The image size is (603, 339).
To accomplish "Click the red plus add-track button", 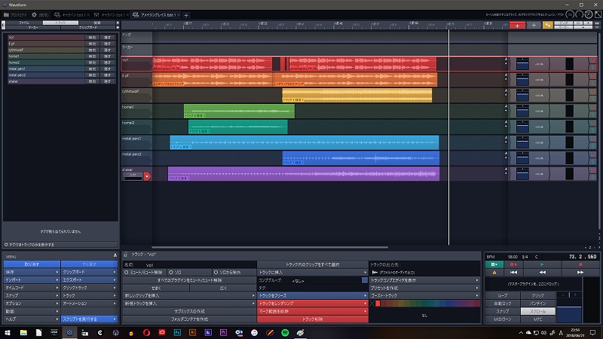I will (517, 25).
